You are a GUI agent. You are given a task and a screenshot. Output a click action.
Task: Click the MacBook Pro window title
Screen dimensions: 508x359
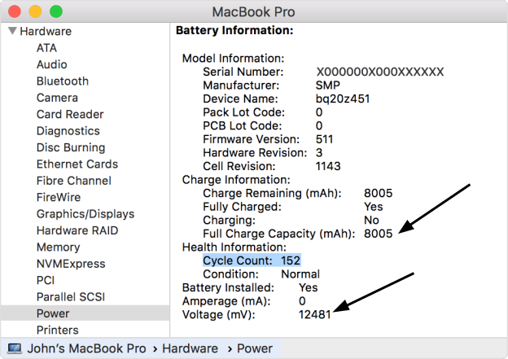pos(253,12)
